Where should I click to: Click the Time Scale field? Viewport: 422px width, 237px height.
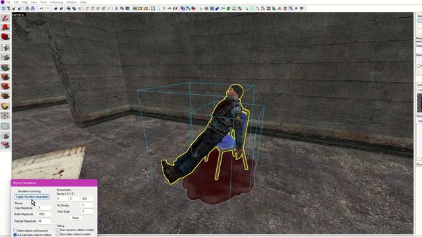coord(87,211)
